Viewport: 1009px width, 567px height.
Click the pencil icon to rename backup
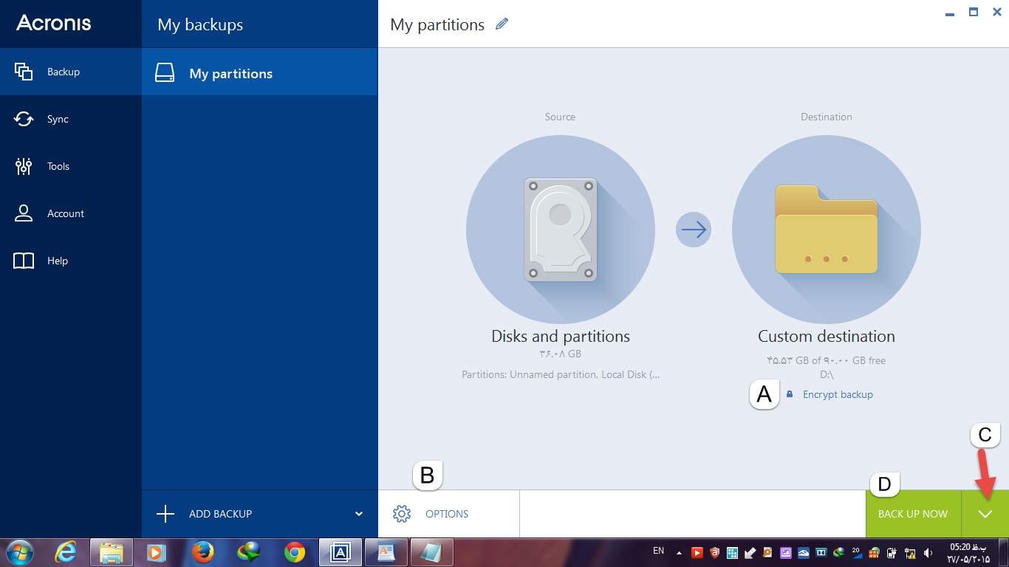(502, 24)
